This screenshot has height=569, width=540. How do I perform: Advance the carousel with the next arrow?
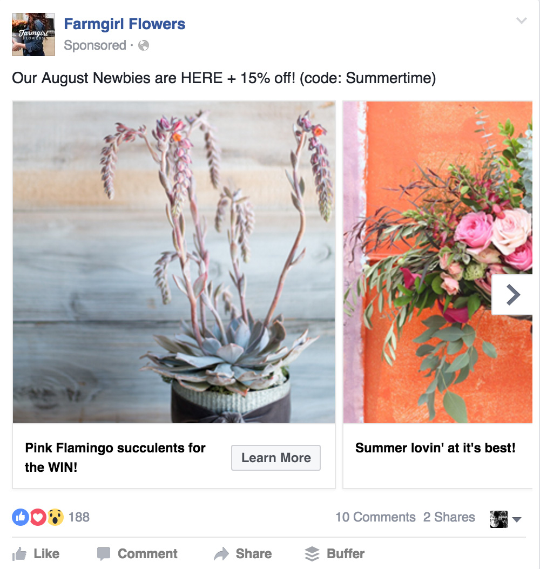pos(512,295)
